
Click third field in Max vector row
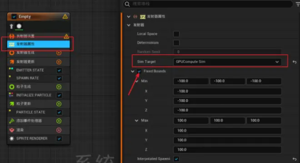point(264,120)
